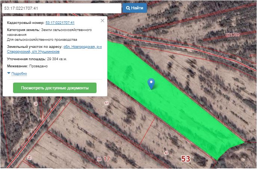Click district label 17 on map
The image size is (257, 169).
click(107, 159)
